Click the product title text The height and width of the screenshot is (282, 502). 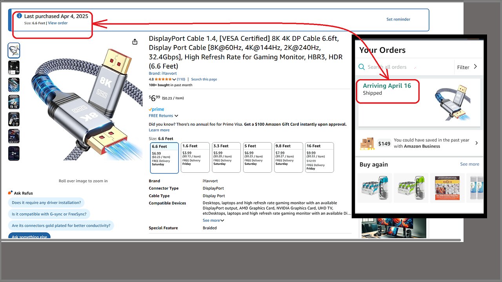246,52
